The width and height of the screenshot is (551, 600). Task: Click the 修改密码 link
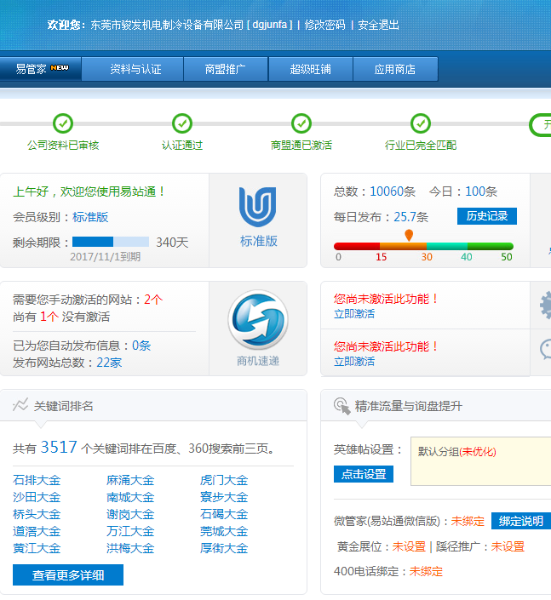324,25
